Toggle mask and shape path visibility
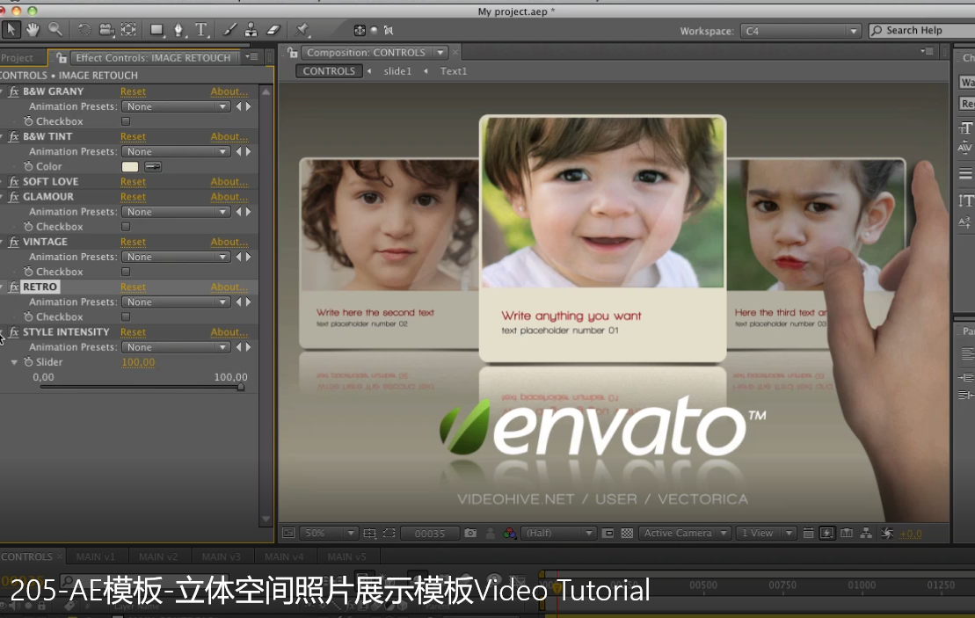 tap(389, 534)
